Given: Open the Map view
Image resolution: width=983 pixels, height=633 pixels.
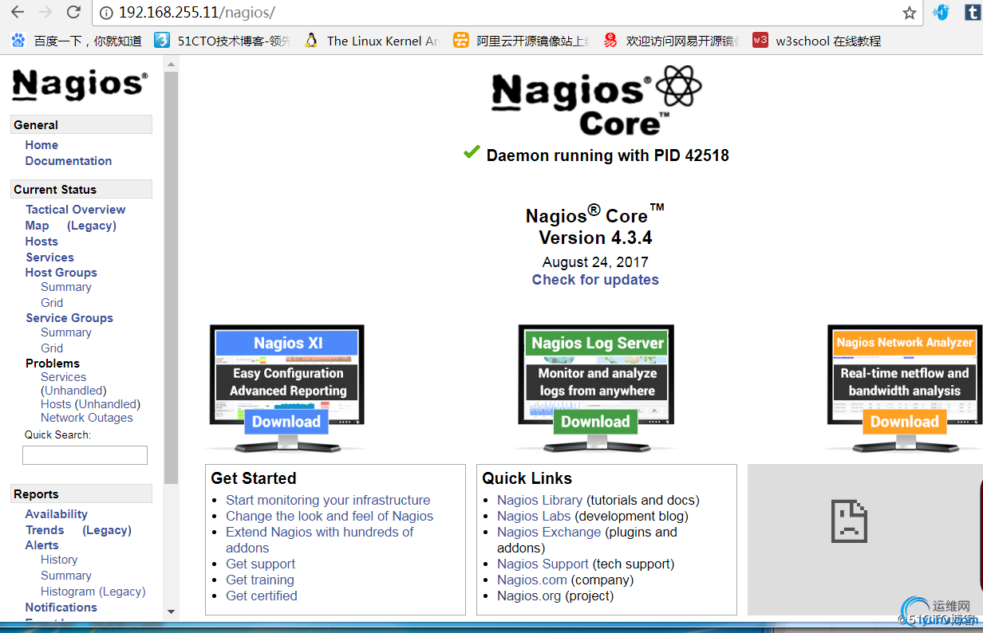Looking at the screenshot, I should pyautogui.click(x=37, y=226).
